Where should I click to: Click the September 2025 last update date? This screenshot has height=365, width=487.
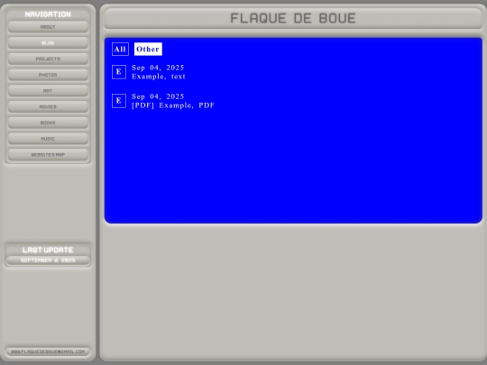click(48, 260)
